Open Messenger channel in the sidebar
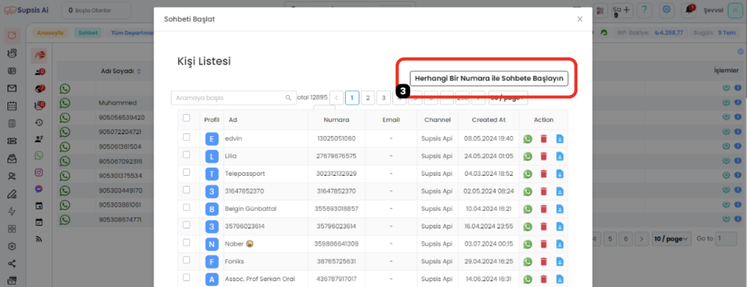Screen dimensions: 747x287 (39, 189)
